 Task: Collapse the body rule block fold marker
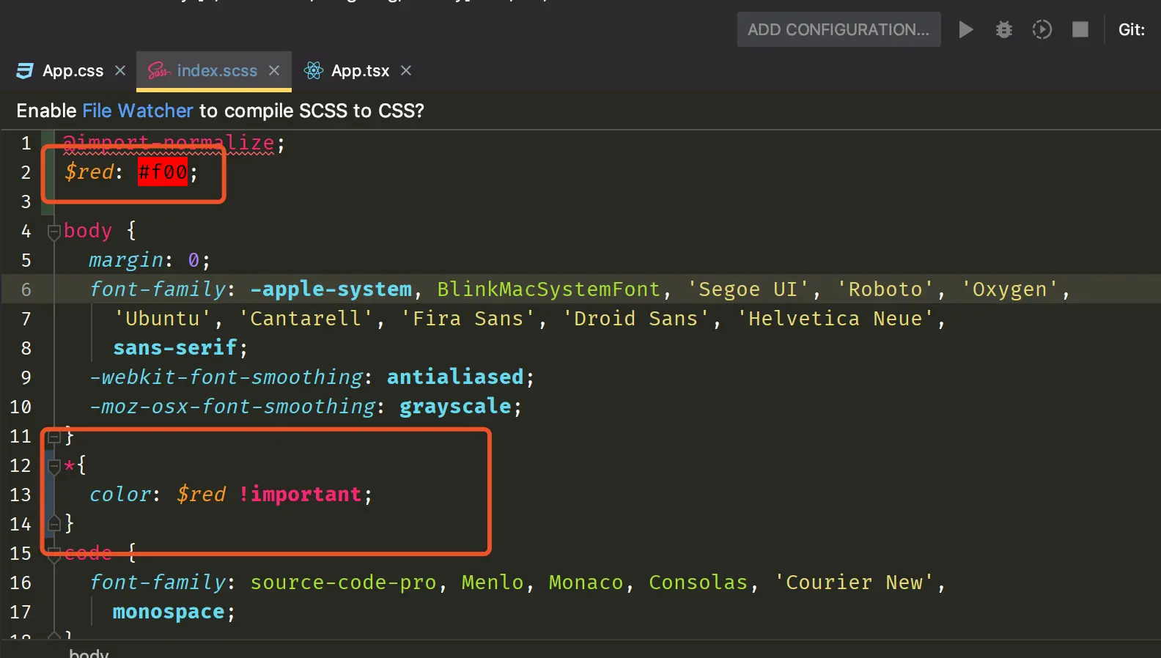click(54, 232)
